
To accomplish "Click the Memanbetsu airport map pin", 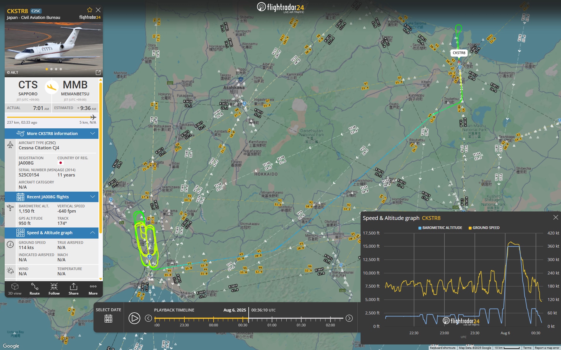I will (460, 67).
